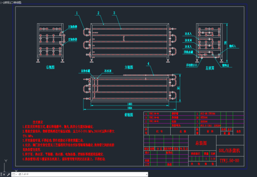Select the 1664 dimension text
Image resolution: width=257 pixels, height=177 pixels.
(130, 108)
